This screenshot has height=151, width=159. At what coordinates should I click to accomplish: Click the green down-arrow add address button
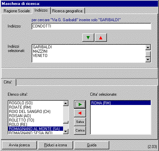point(88,38)
